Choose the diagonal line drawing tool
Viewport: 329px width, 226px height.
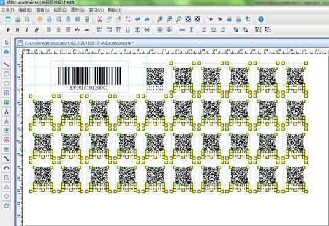point(7,64)
